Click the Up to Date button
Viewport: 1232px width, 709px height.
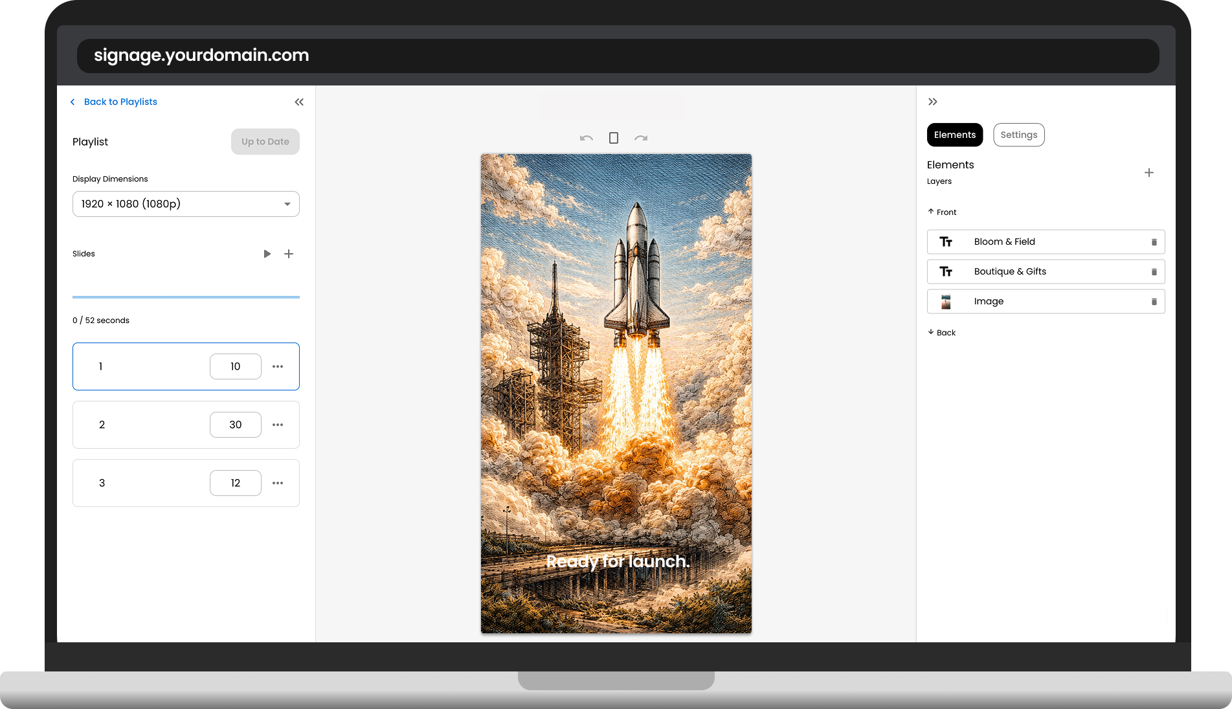click(265, 141)
